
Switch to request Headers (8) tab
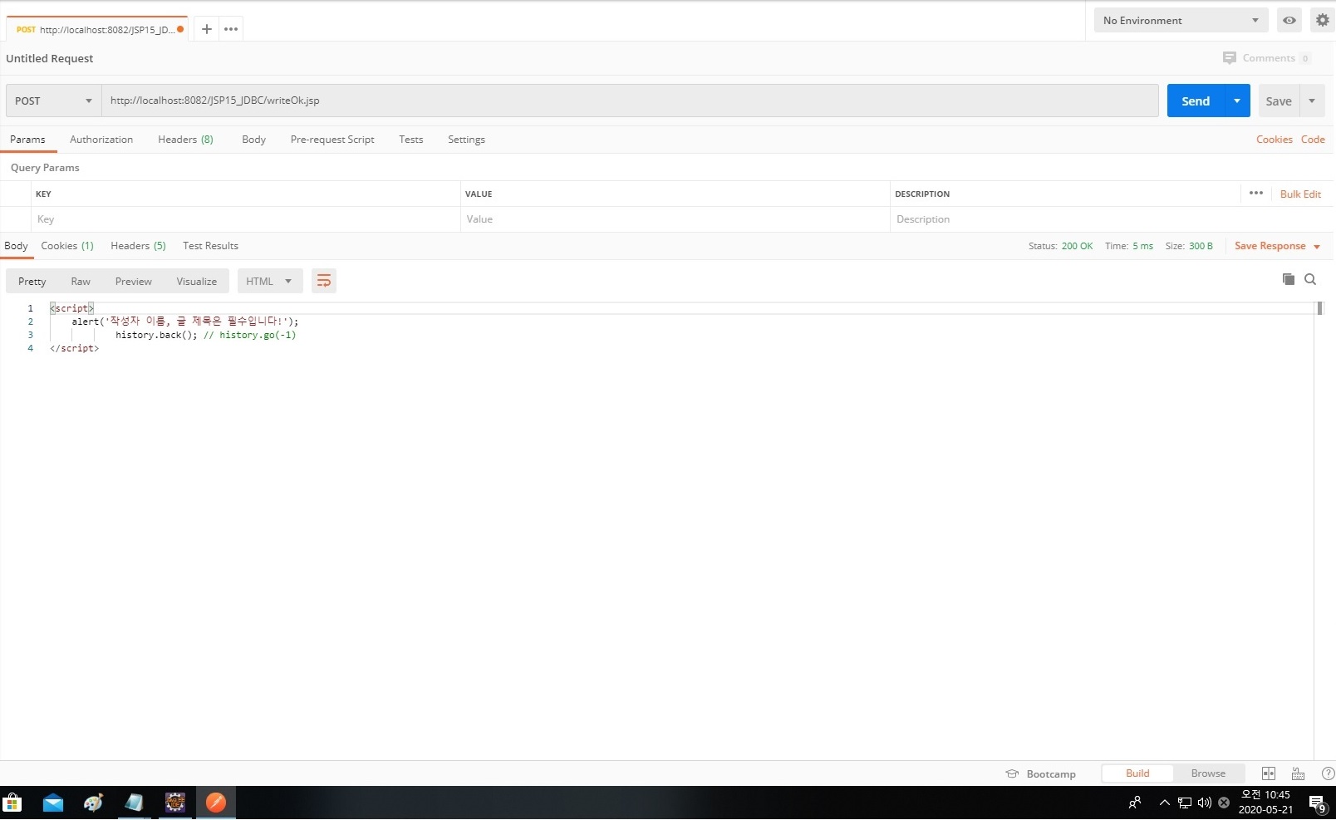pos(185,140)
